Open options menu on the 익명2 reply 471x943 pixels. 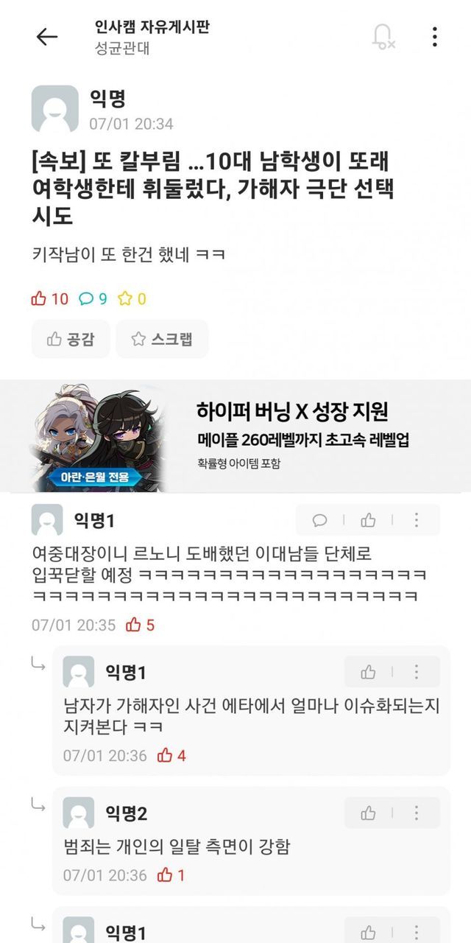coord(416,813)
